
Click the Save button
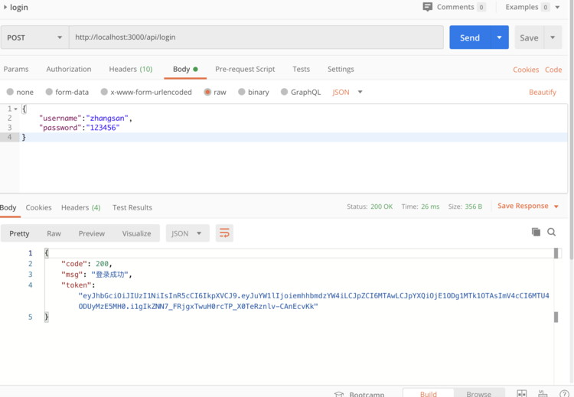[530, 37]
